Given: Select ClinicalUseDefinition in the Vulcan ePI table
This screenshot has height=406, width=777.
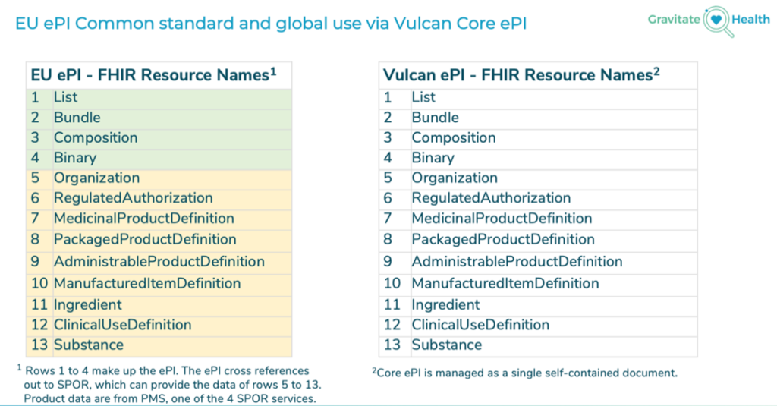Looking at the screenshot, I should pos(480,325).
